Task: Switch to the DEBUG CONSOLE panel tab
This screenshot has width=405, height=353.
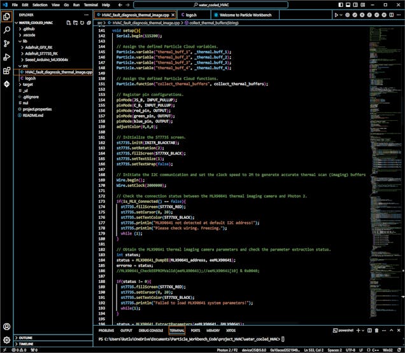Action: pos(151,331)
